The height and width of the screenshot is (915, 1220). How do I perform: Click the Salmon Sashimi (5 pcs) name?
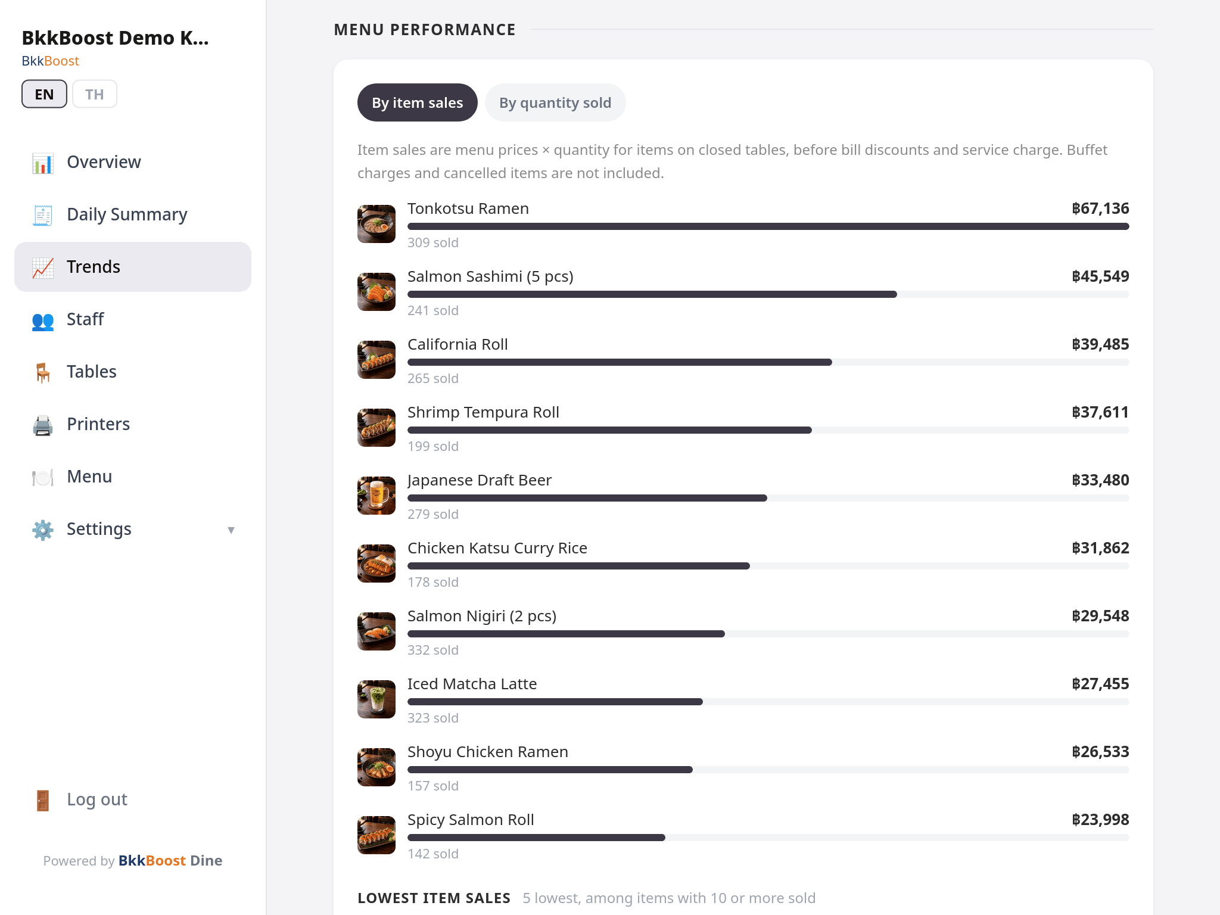coord(490,276)
